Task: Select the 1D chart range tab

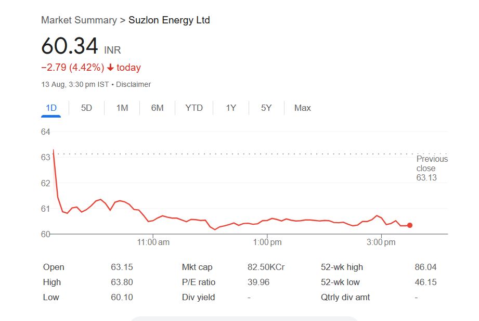Action: (x=51, y=108)
